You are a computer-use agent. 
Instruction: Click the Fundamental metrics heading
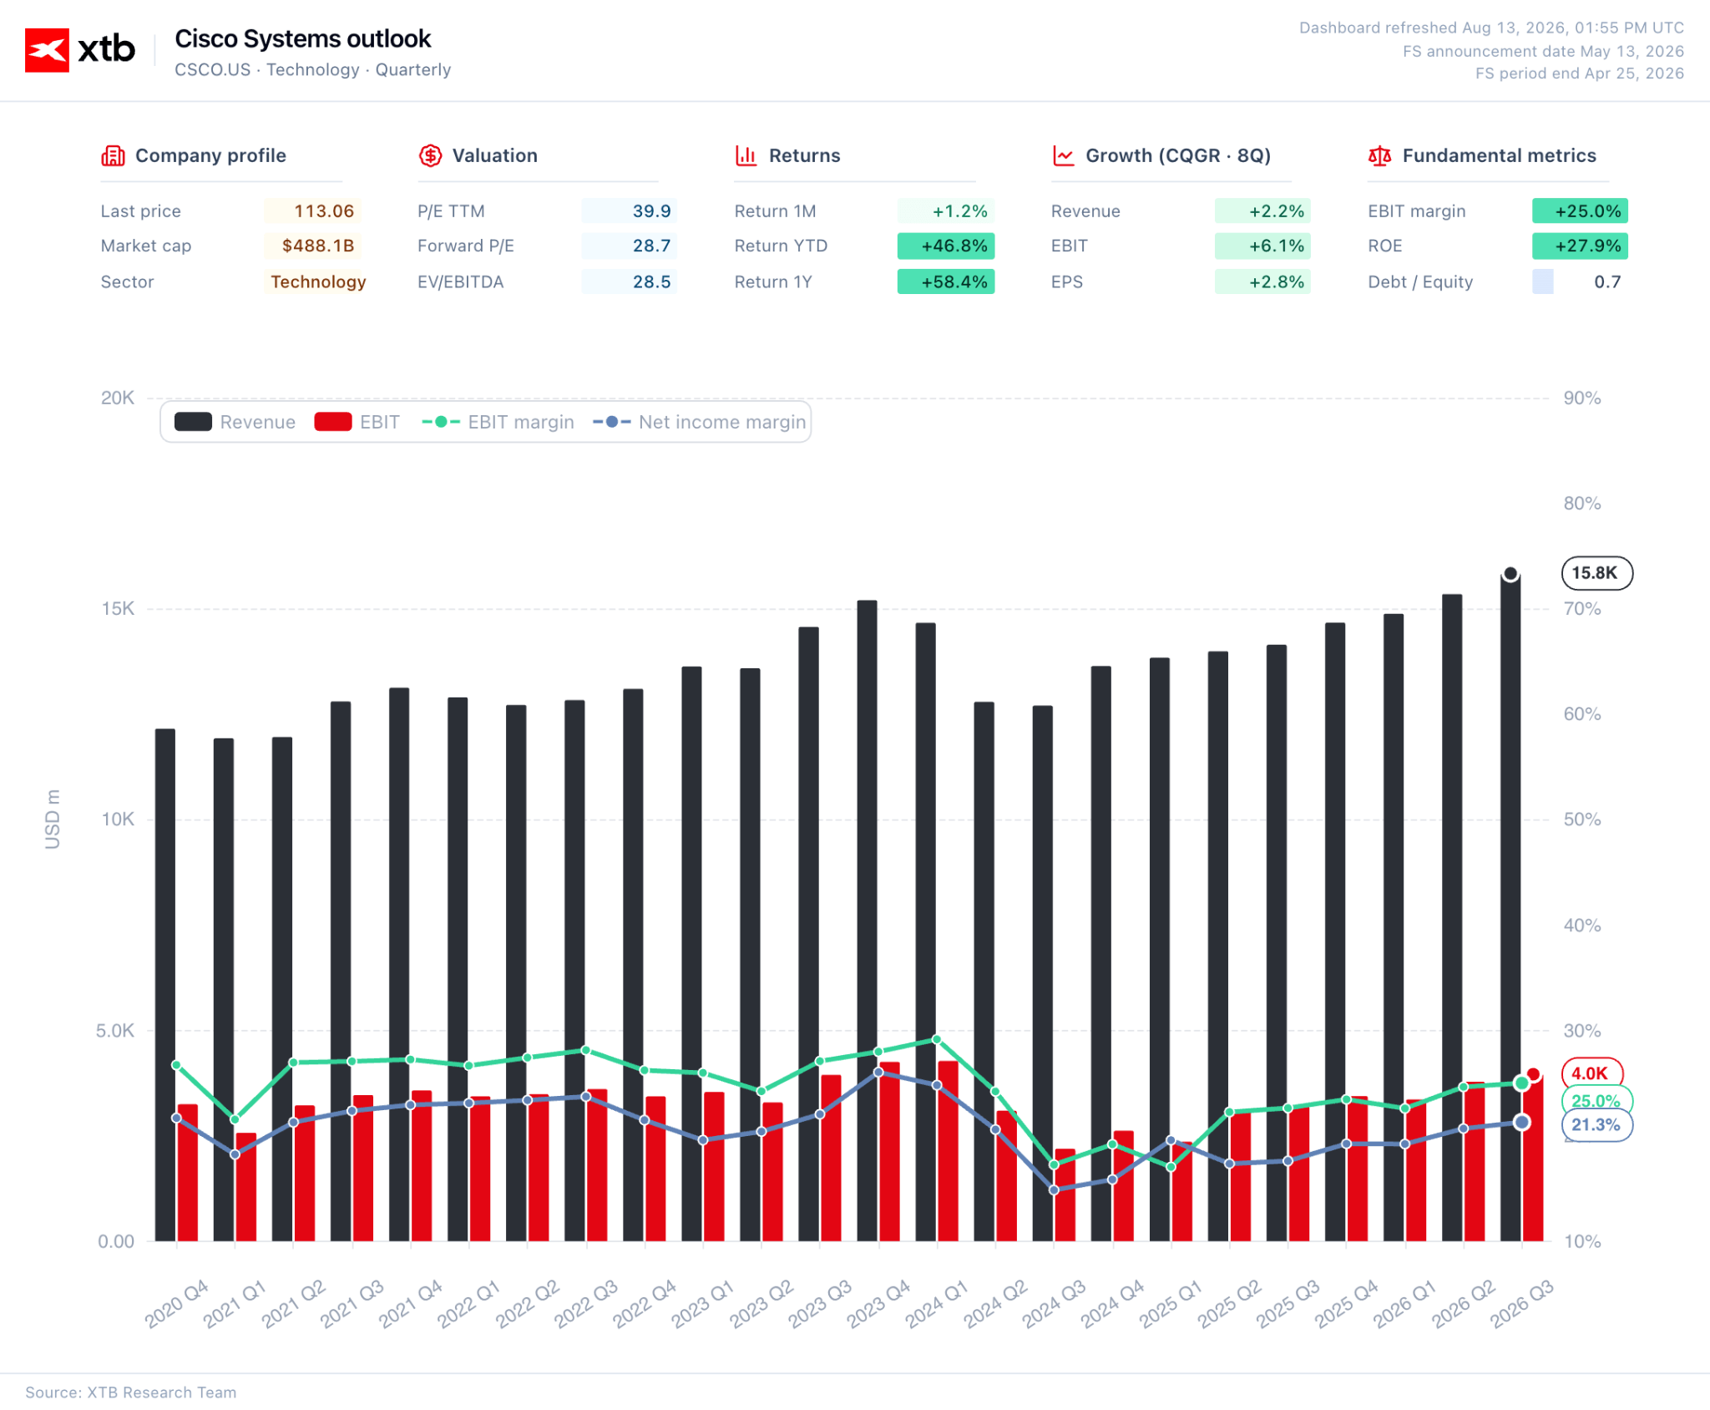click(1500, 155)
